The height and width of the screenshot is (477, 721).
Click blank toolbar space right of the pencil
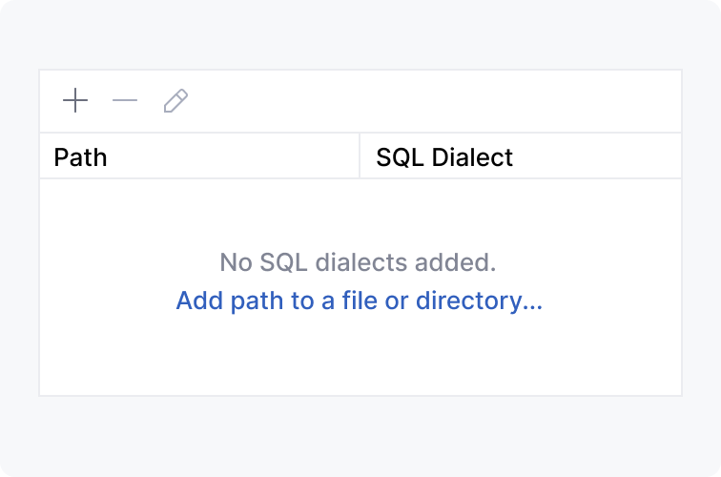[x=429, y=101]
